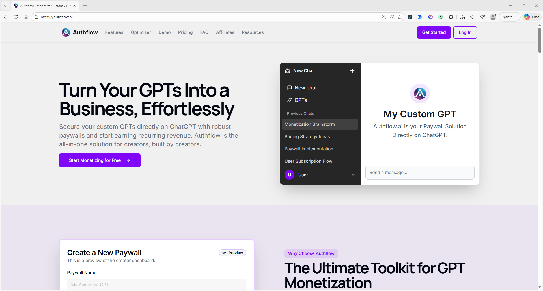
Task: Open the browser profile avatar
Action: [x=493, y=17]
